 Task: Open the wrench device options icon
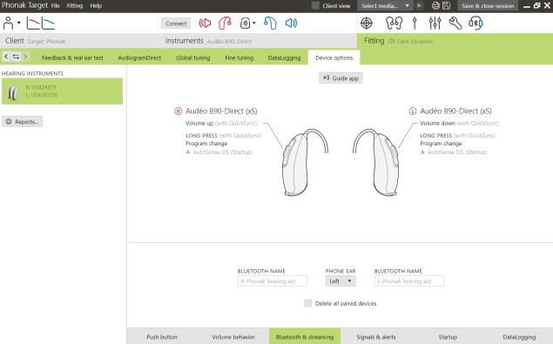pyautogui.click(x=455, y=24)
